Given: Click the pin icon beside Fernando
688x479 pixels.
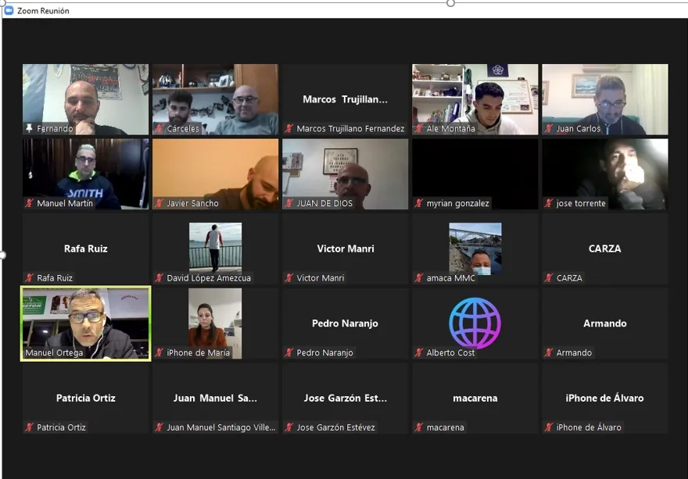Looking at the screenshot, I should point(29,129).
